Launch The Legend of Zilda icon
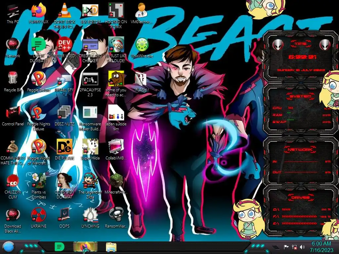This screenshot has height=254, width=339. point(90,181)
